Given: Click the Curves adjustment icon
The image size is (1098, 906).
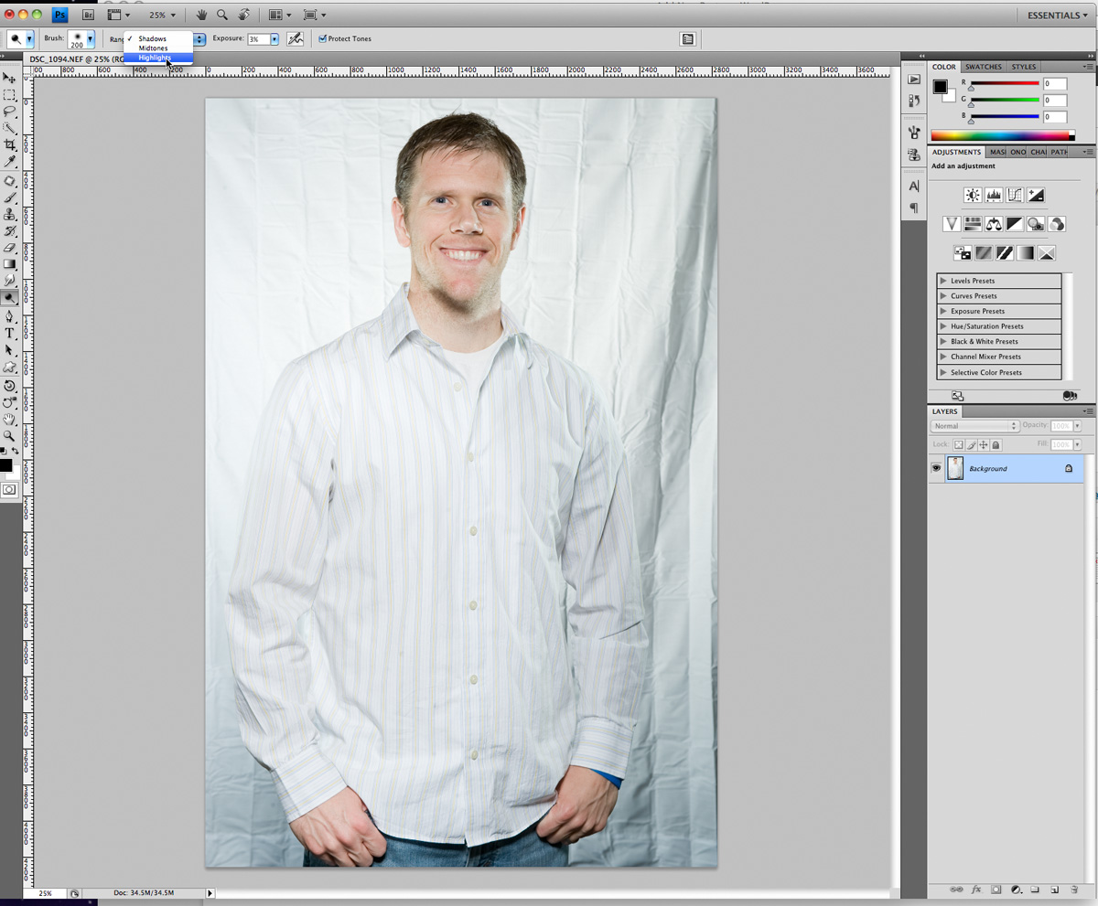Looking at the screenshot, I should pos(1015,195).
